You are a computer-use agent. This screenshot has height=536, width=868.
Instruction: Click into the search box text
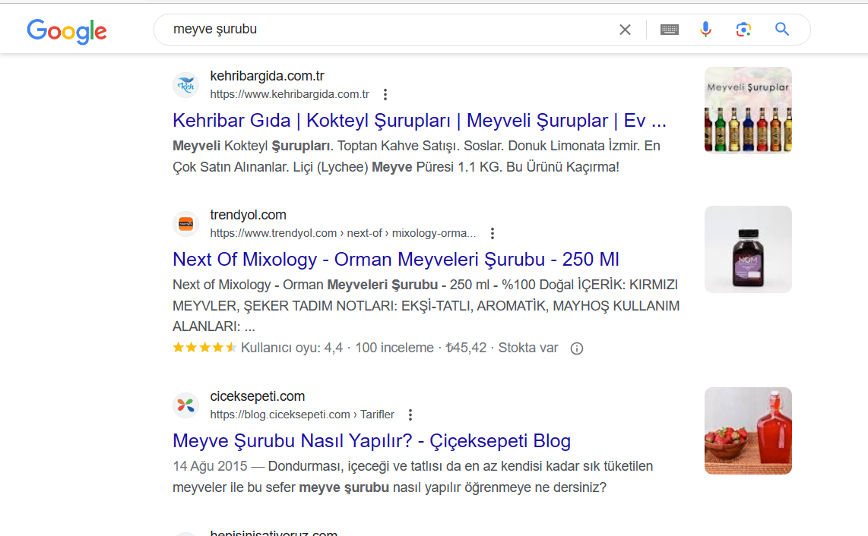tap(215, 30)
